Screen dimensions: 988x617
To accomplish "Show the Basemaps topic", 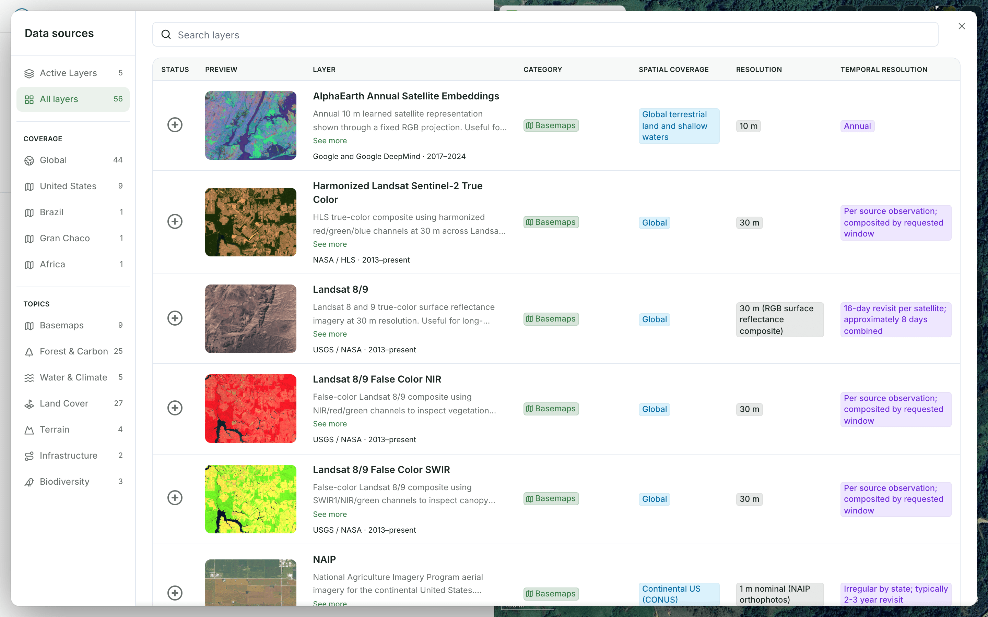I will (x=73, y=325).
